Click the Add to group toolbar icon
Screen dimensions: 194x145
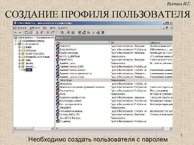(103, 32)
